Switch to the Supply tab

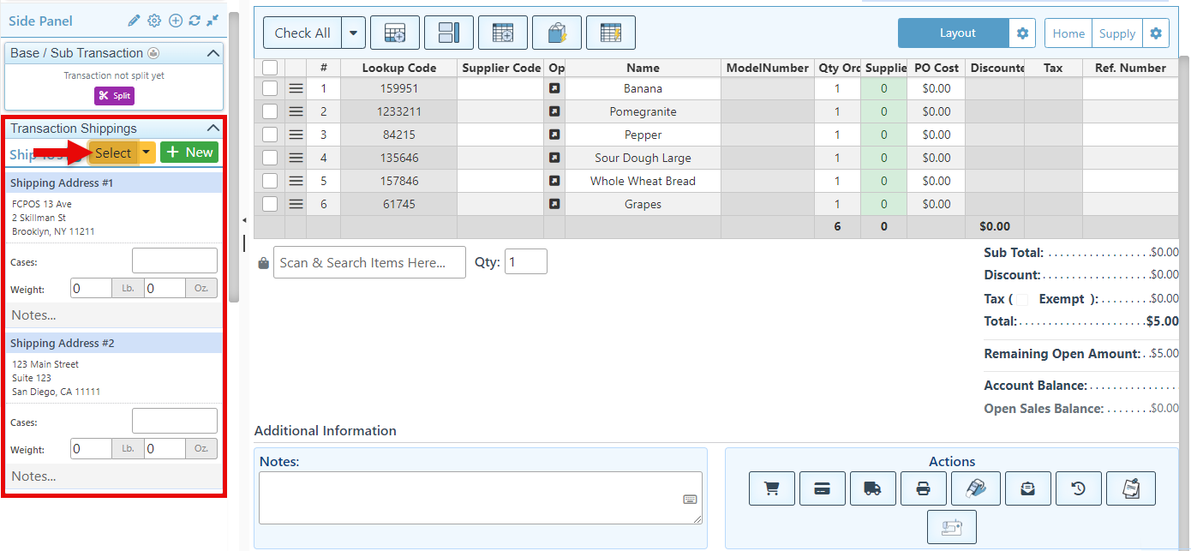pyautogui.click(x=1116, y=33)
